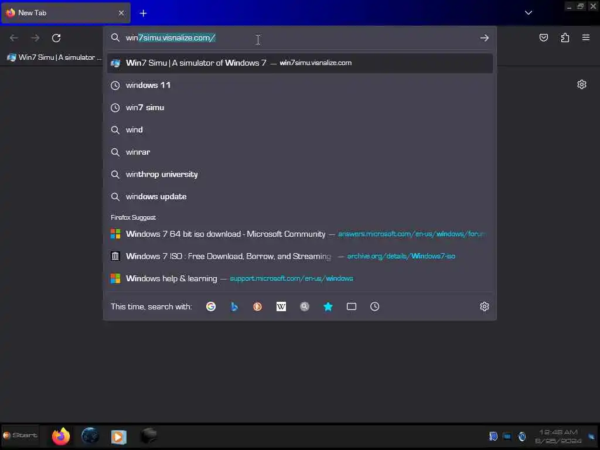Screen dimensions: 600x450
Task: Select Win7 Simu top suggestion
Action: point(300,63)
